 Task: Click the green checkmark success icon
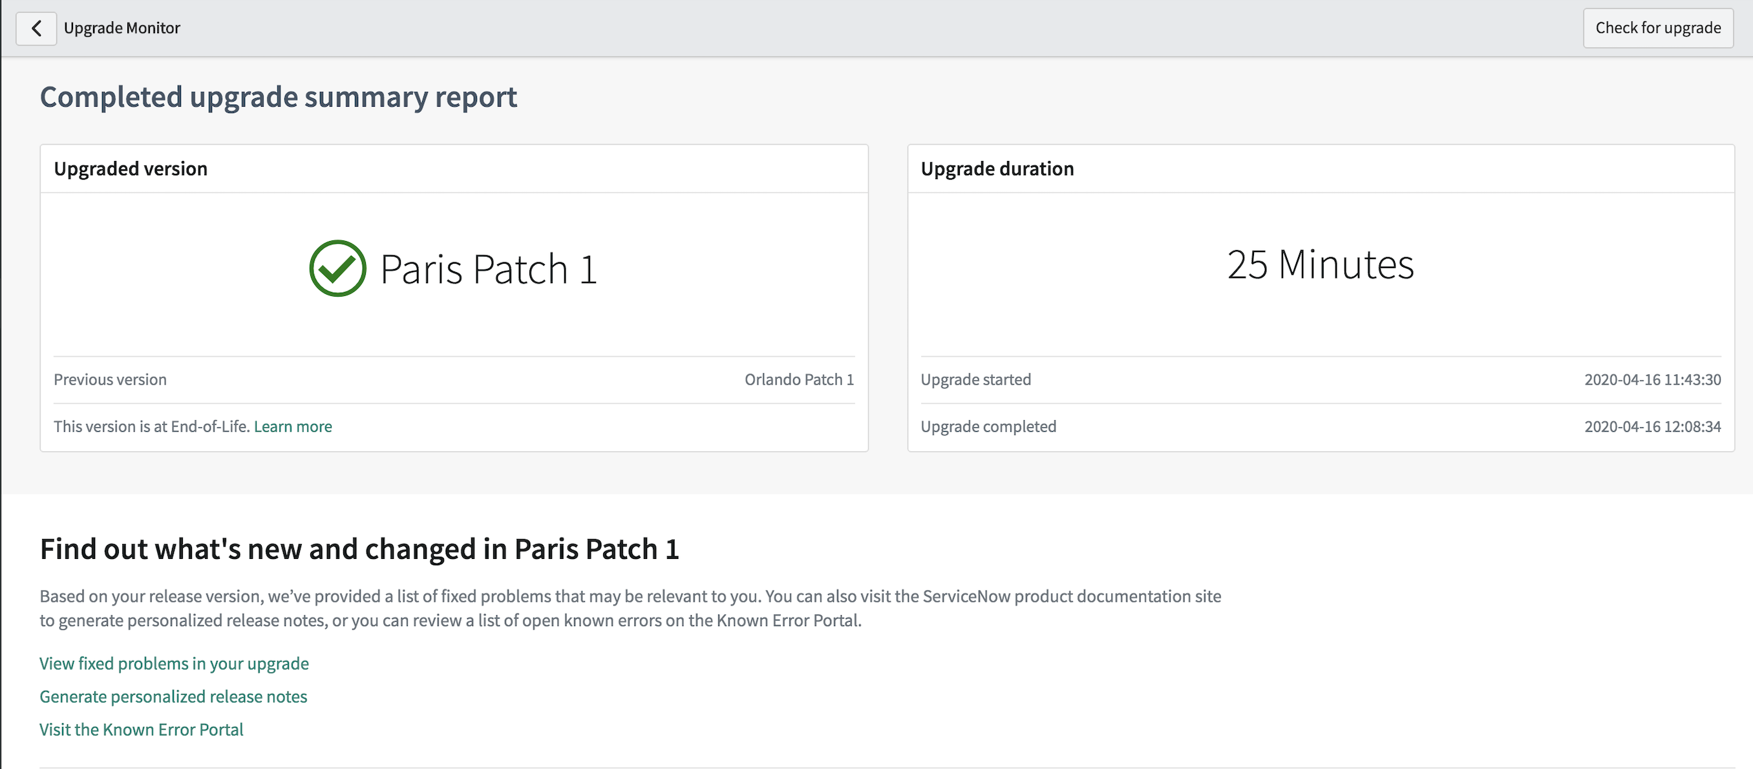(337, 268)
